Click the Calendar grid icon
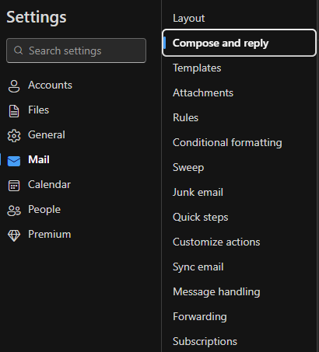This screenshot has height=352, width=319. click(14, 186)
